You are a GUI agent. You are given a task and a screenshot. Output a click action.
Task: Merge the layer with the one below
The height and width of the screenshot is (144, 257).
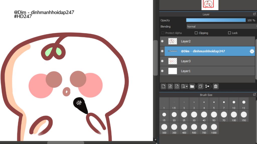click(207, 86)
